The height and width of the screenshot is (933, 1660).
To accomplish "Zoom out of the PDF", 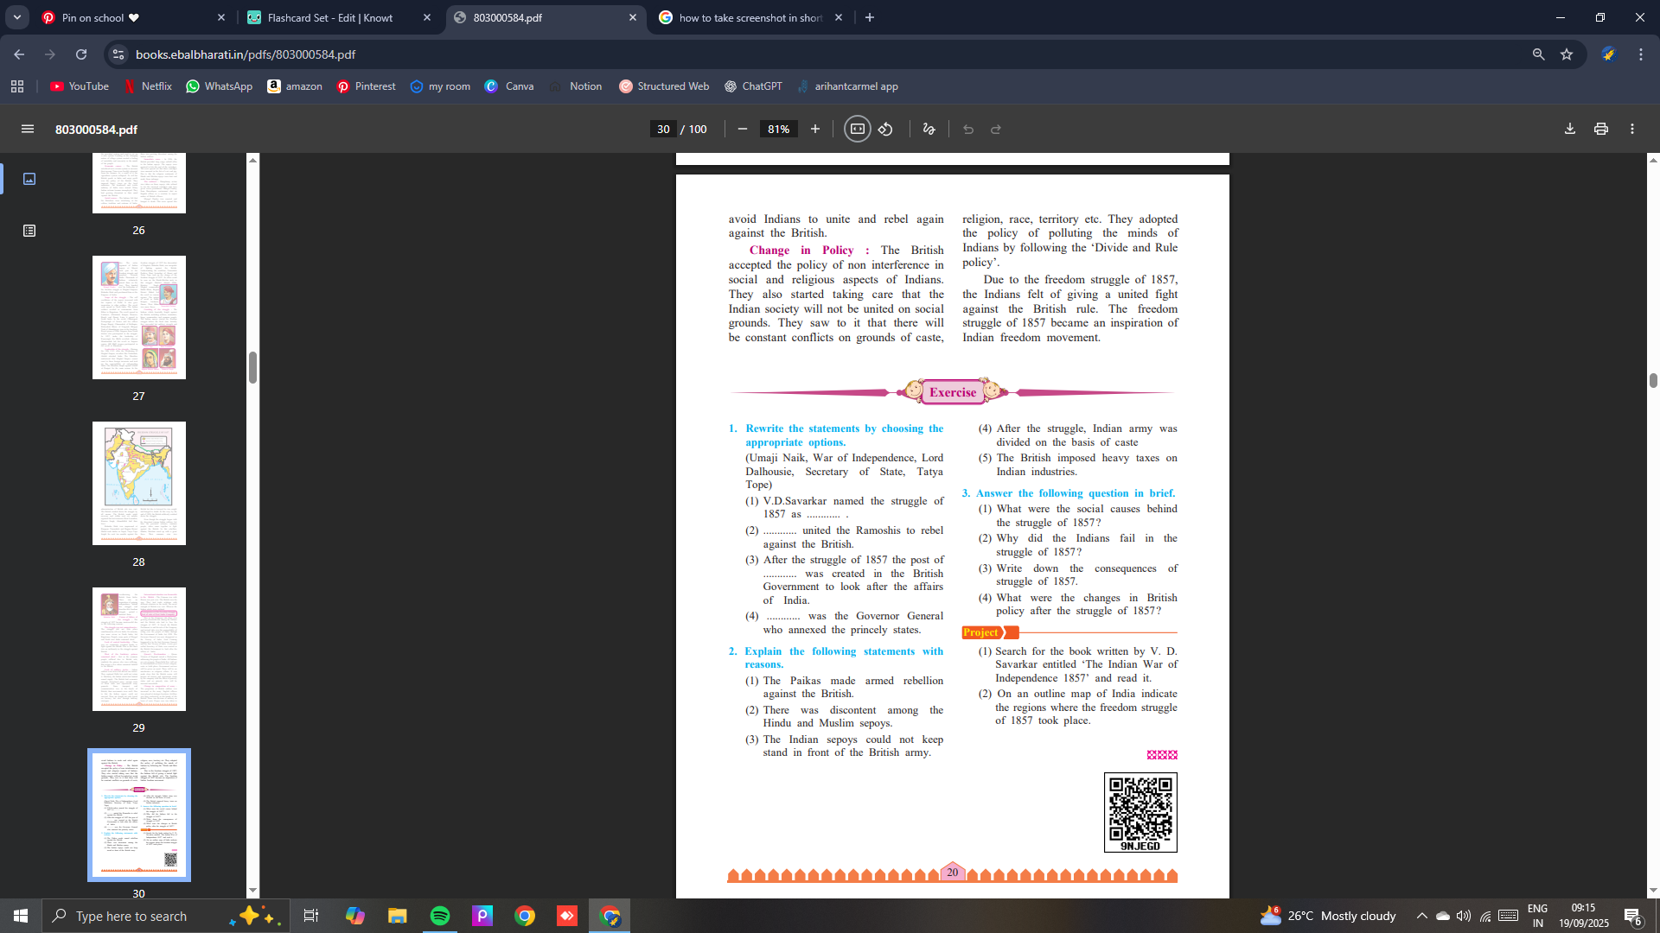I will click(x=742, y=130).
